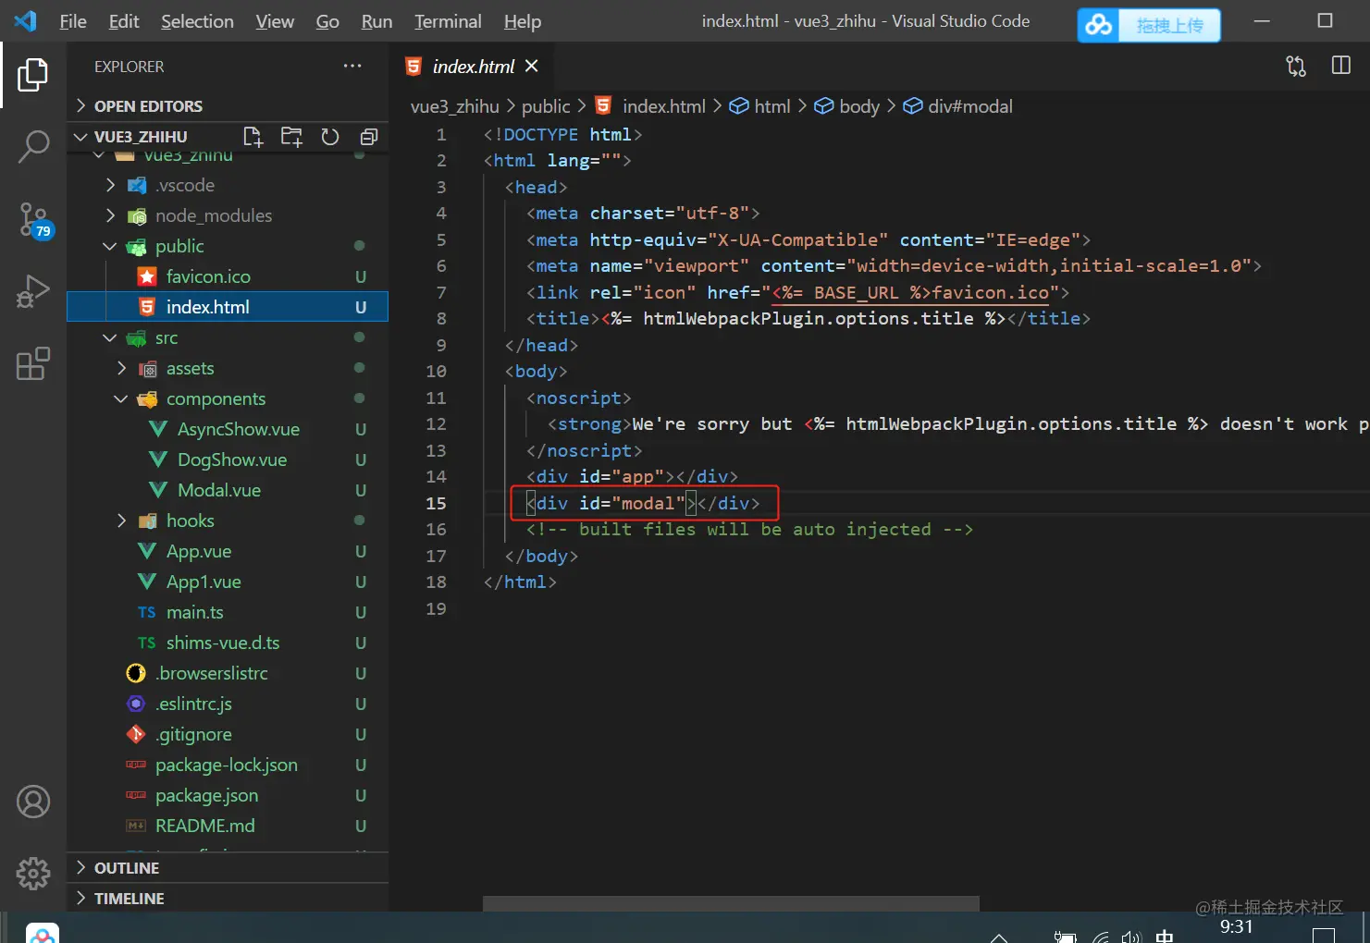
Task: Open the Accounts menu icon
Action: (33, 802)
